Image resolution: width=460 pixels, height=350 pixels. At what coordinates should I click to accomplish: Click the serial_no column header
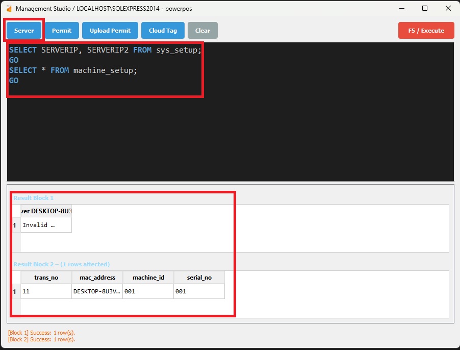click(x=199, y=278)
